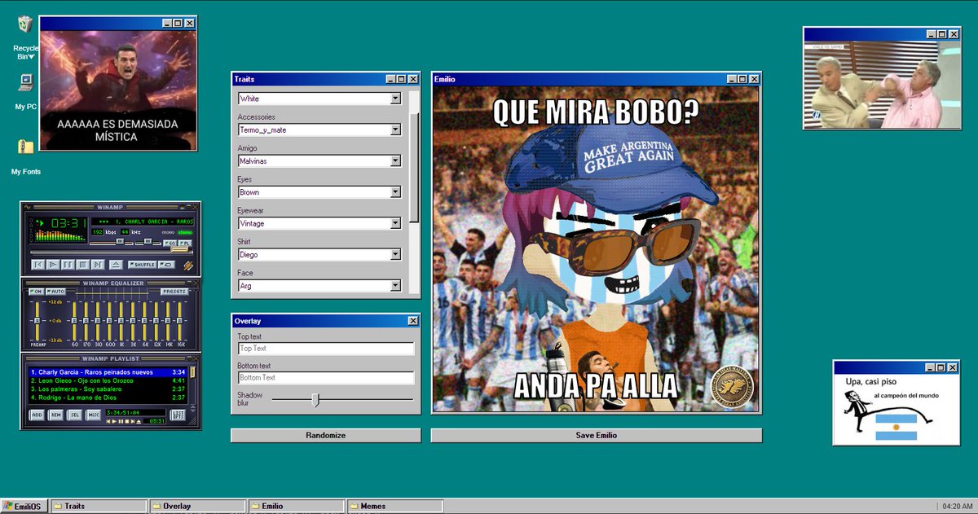The height and width of the screenshot is (514, 978).
Task: Switch to Traits in the taskbar
Action: [99, 506]
